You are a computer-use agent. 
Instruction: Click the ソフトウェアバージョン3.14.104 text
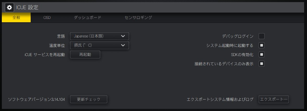(36, 99)
